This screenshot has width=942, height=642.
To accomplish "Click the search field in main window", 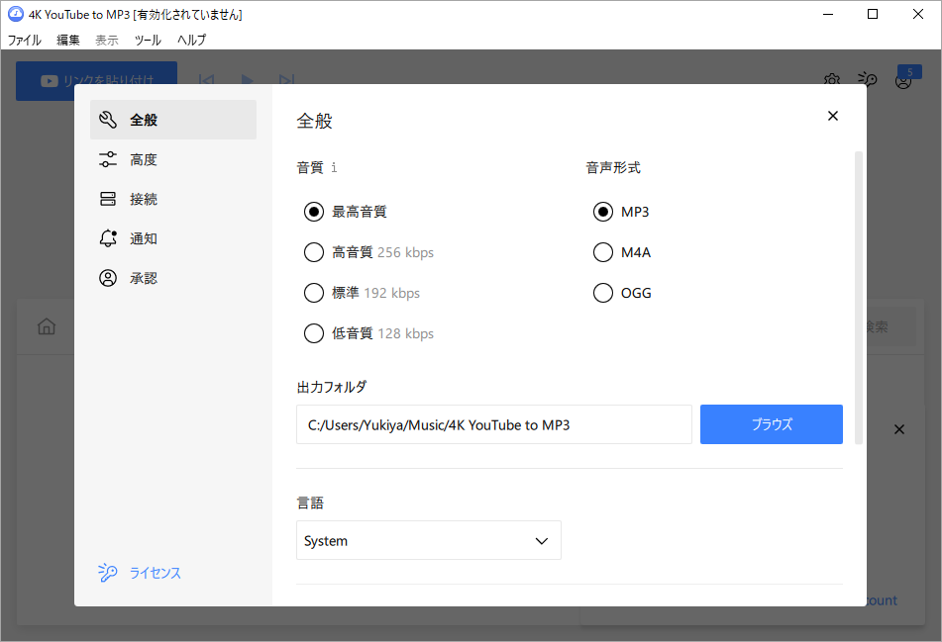I will [x=890, y=326].
